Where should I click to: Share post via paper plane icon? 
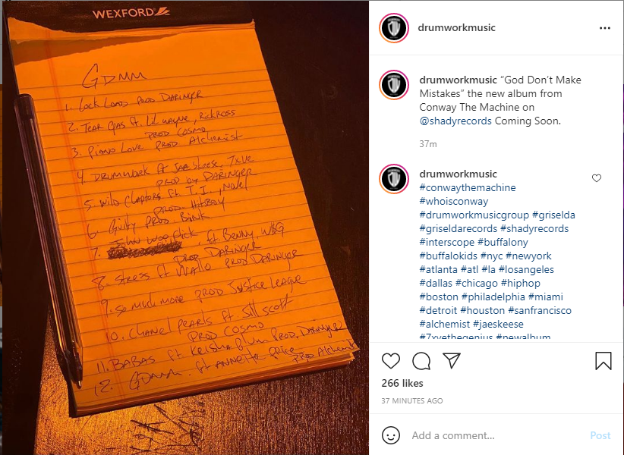(x=452, y=360)
